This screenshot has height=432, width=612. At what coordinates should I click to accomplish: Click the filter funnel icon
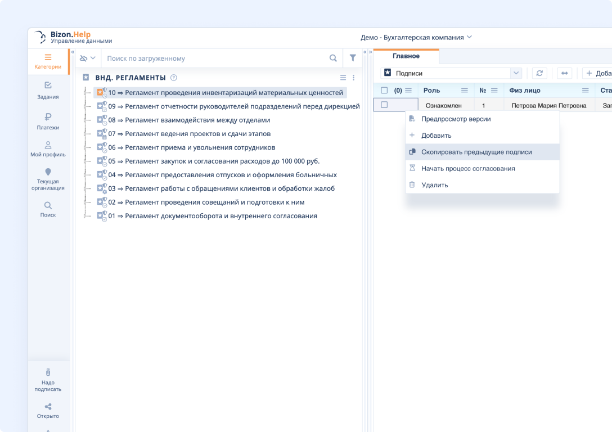353,58
